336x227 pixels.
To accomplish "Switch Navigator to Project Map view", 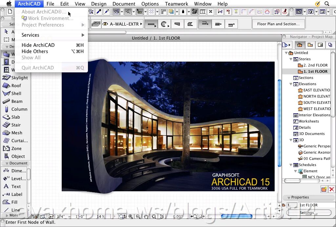I will click(300, 45).
